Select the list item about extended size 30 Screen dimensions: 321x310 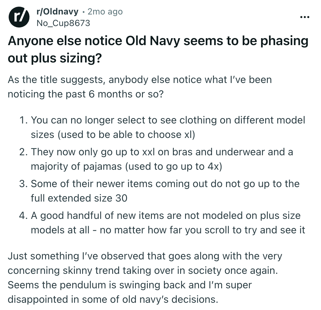pos(165,191)
